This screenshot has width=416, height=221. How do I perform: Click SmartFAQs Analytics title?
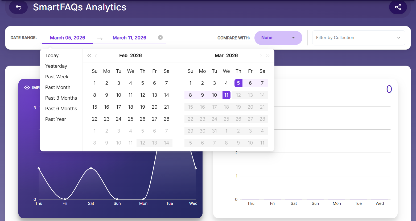tap(80, 7)
